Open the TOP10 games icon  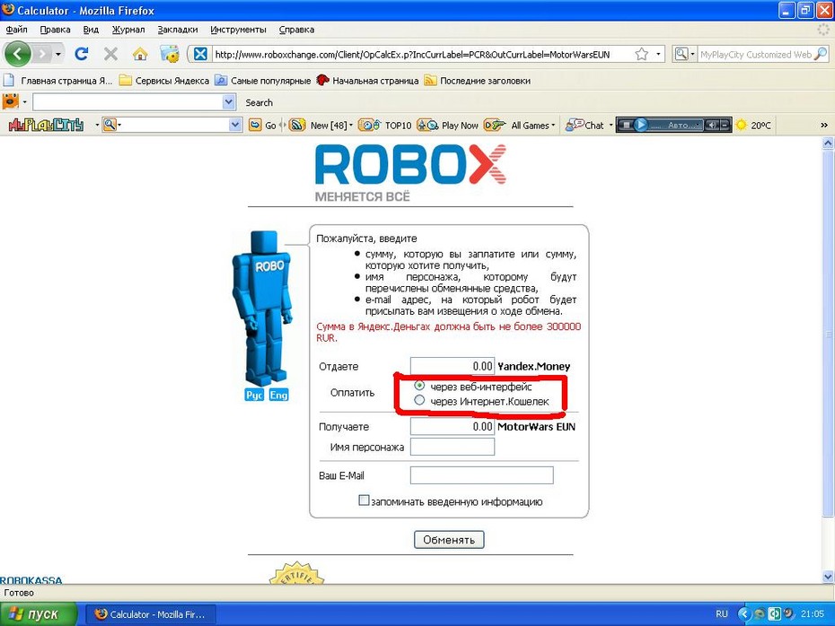(x=369, y=125)
